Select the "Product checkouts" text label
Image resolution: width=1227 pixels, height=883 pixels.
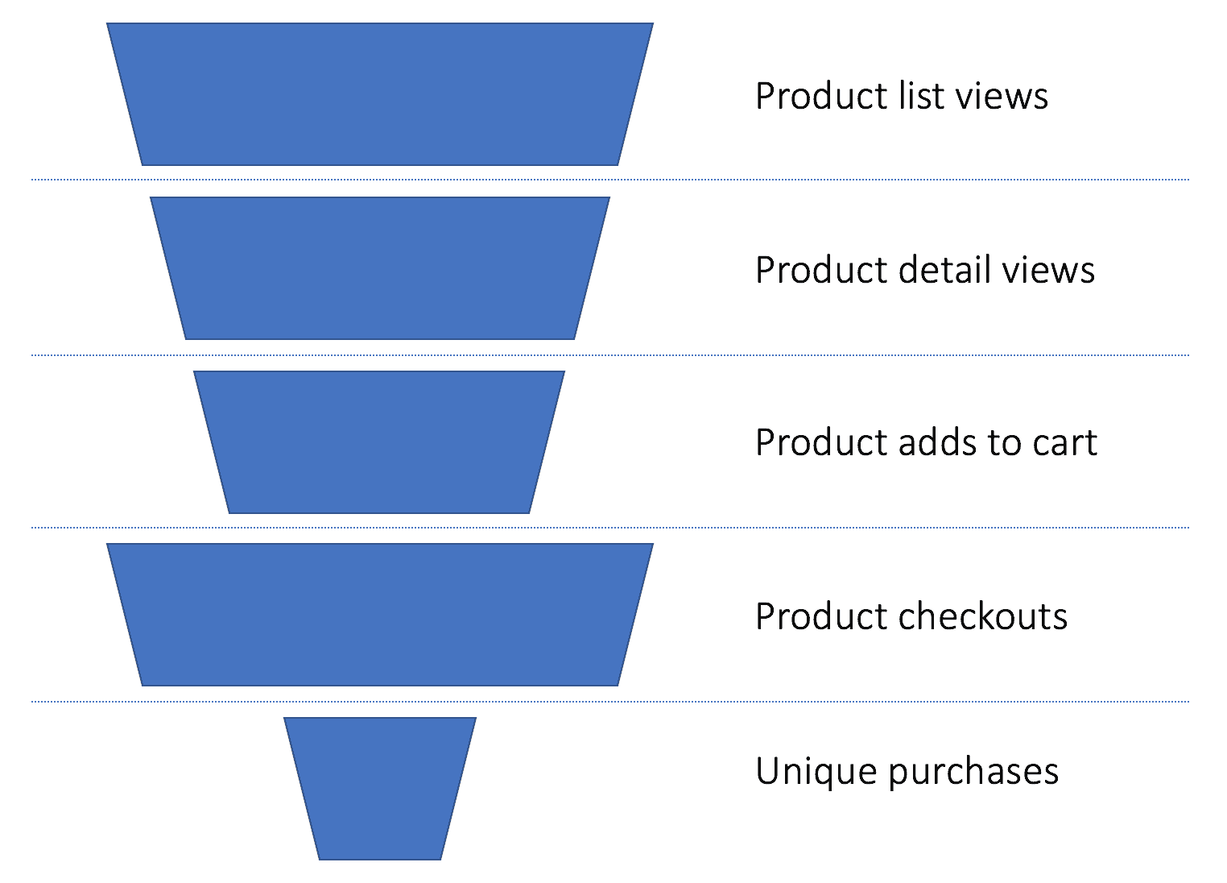click(x=911, y=616)
